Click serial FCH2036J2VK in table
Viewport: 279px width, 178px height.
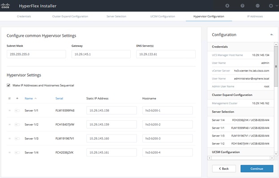pos(64,152)
